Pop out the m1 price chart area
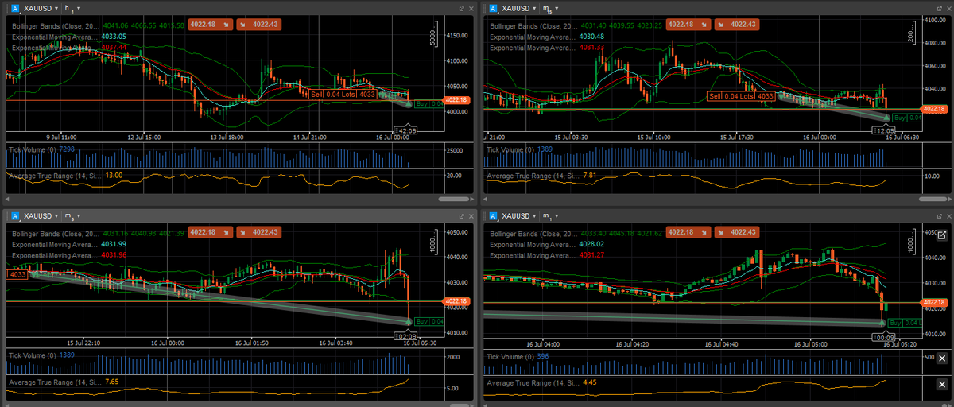The image size is (954, 407). point(942,235)
